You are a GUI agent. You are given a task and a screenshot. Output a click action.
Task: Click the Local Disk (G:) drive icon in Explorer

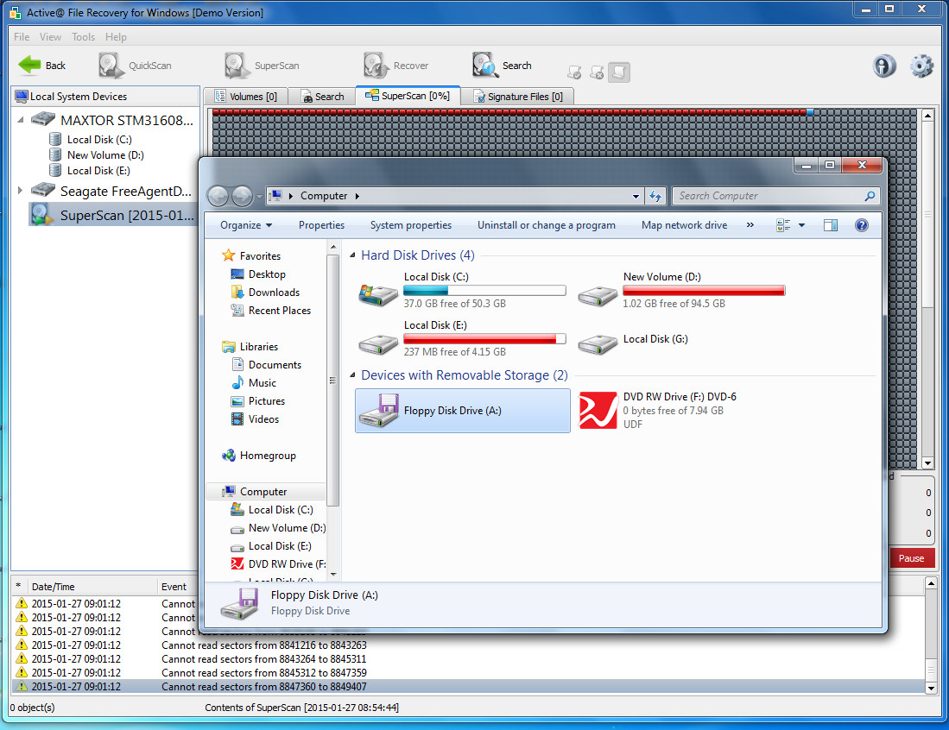tap(598, 343)
